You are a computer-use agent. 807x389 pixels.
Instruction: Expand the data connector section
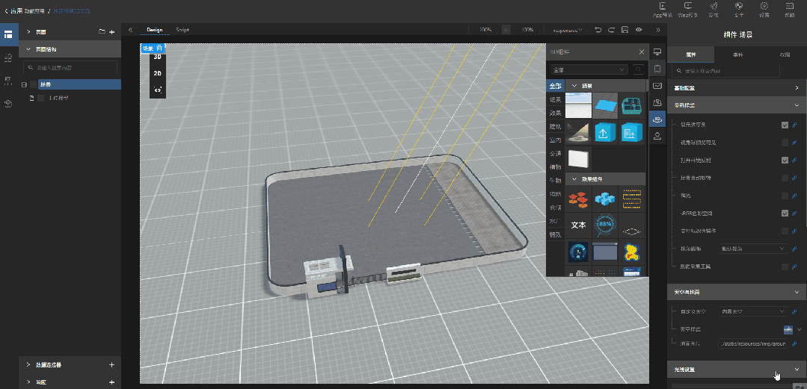(29, 365)
